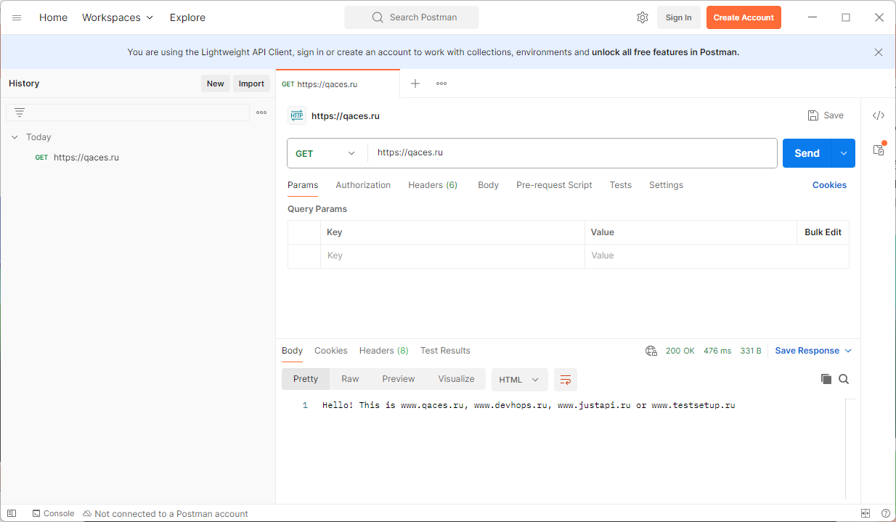Save the request with Save button

826,115
